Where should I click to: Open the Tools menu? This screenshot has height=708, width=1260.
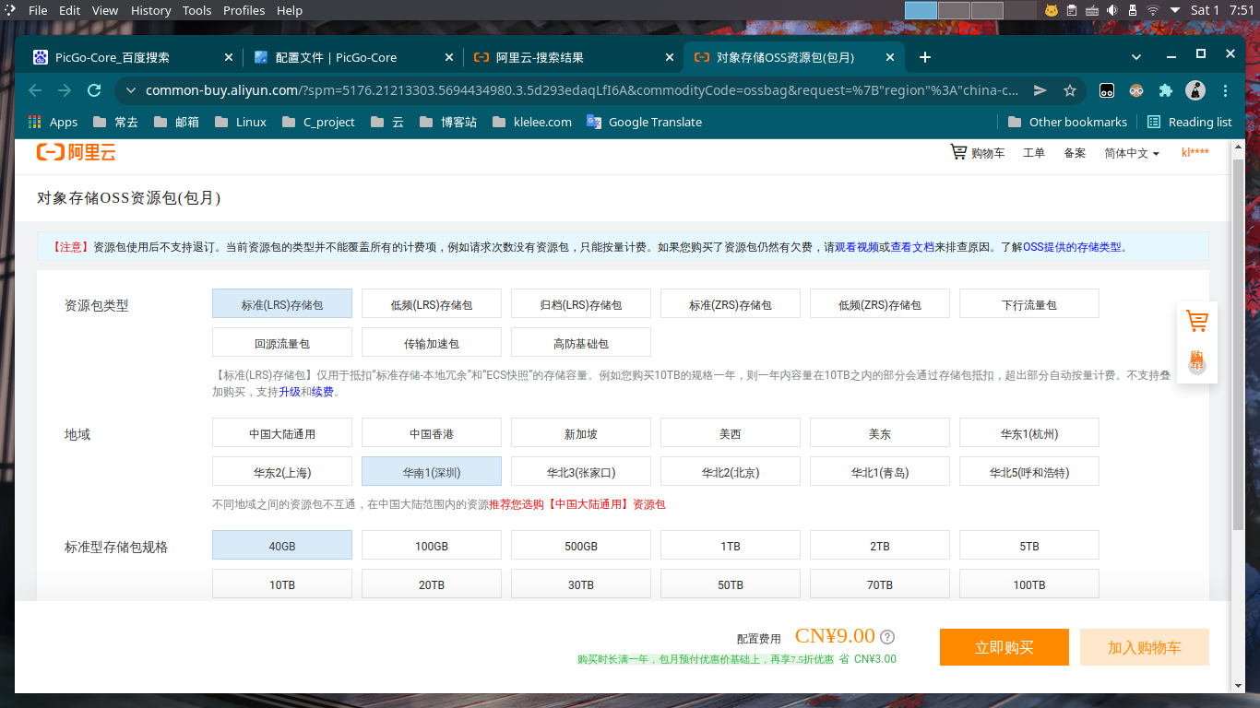pos(196,10)
